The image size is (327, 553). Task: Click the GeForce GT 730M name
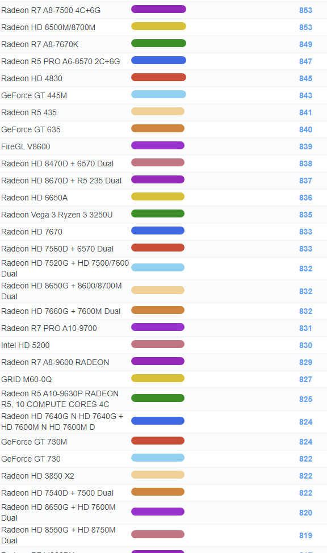coord(34,442)
